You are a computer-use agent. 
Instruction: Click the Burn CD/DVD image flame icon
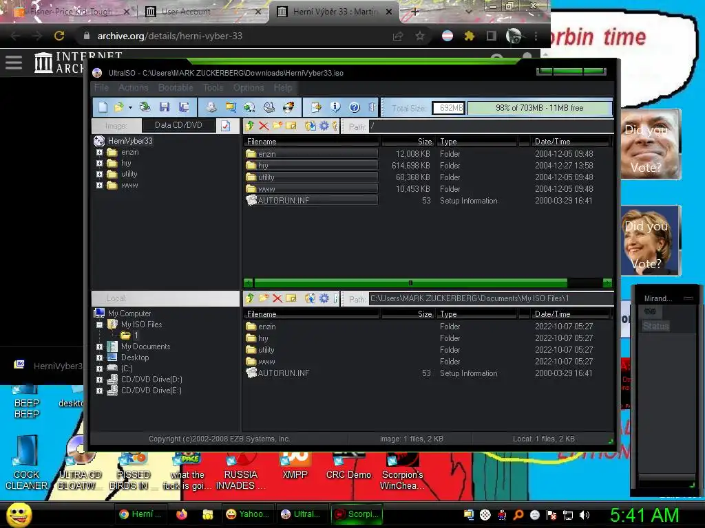click(x=288, y=107)
